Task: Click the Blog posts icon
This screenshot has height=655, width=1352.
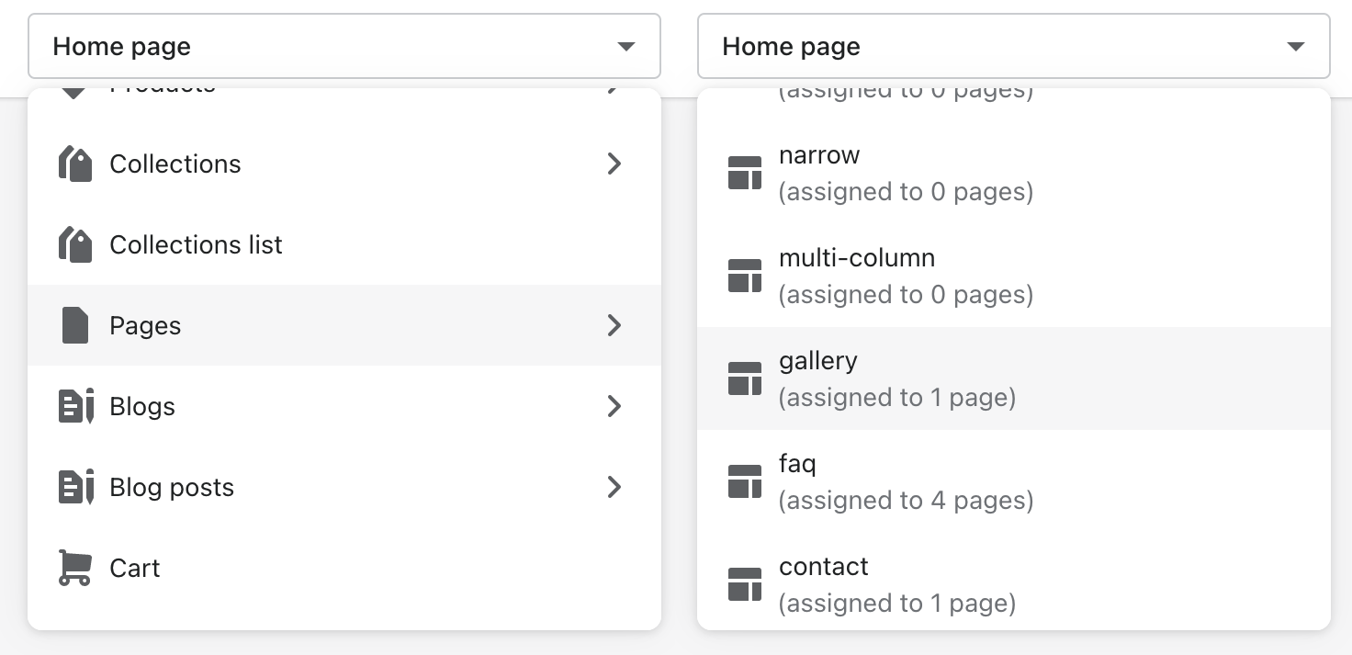Action: click(x=76, y=488)
